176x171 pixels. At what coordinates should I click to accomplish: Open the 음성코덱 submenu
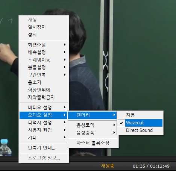[93, 125]
